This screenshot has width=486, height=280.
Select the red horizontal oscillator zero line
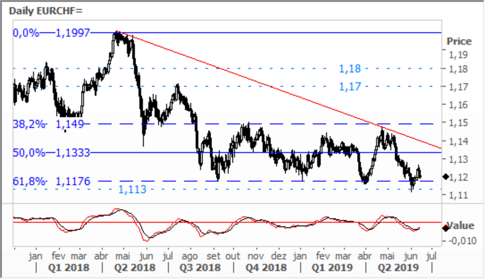(226, 222)
